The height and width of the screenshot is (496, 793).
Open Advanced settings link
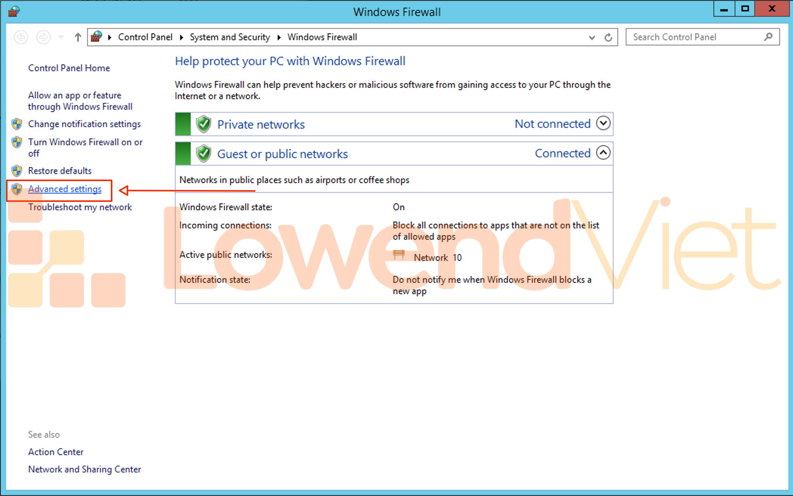(x=65, y=189)
